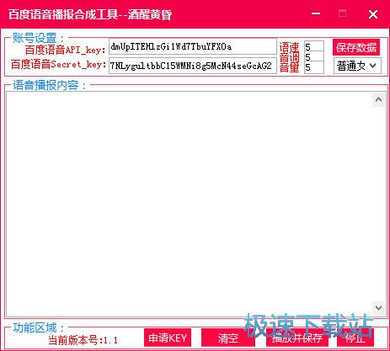
Task: Click the 音量 label
Action: click(x=289, y=67)
